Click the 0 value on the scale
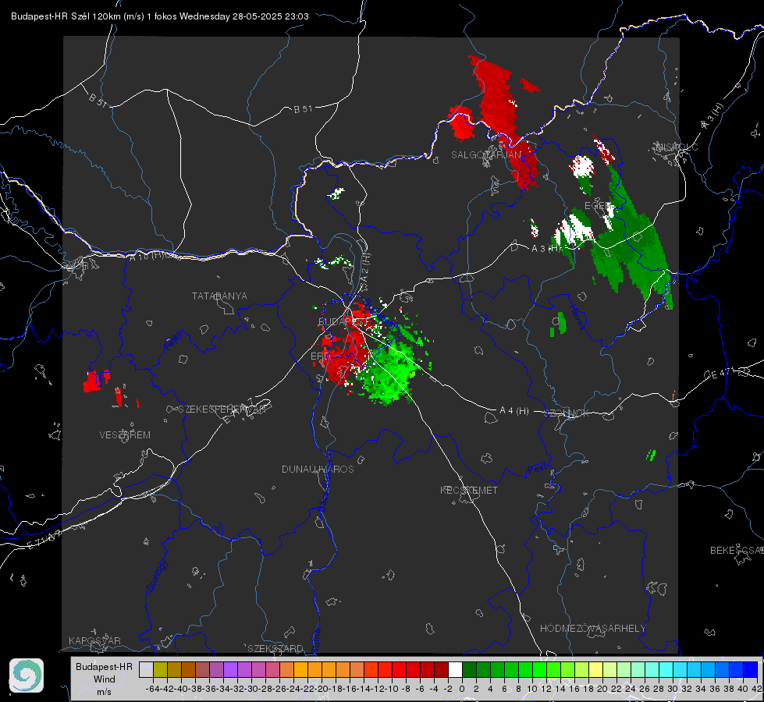This screenshot has height=702, width=764. click(462, 689)
